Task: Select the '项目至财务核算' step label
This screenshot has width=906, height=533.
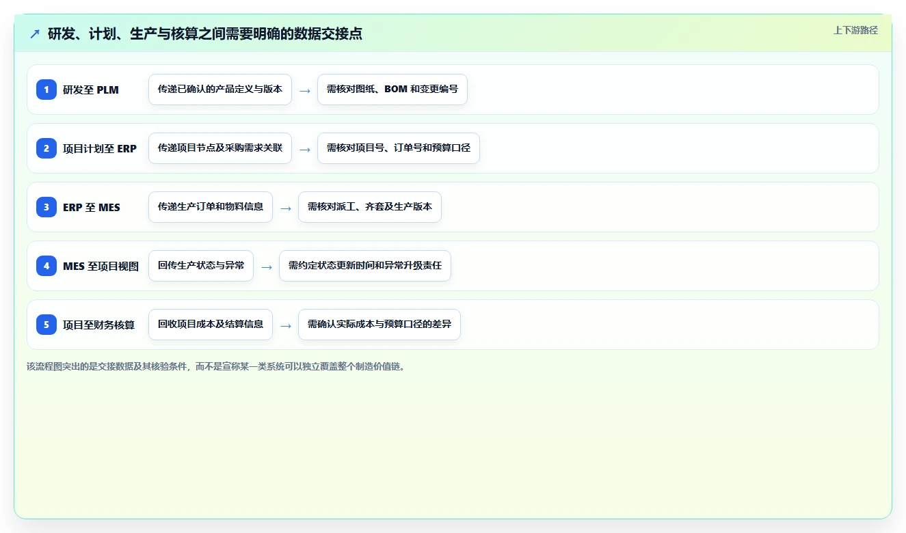Action: 99,325
